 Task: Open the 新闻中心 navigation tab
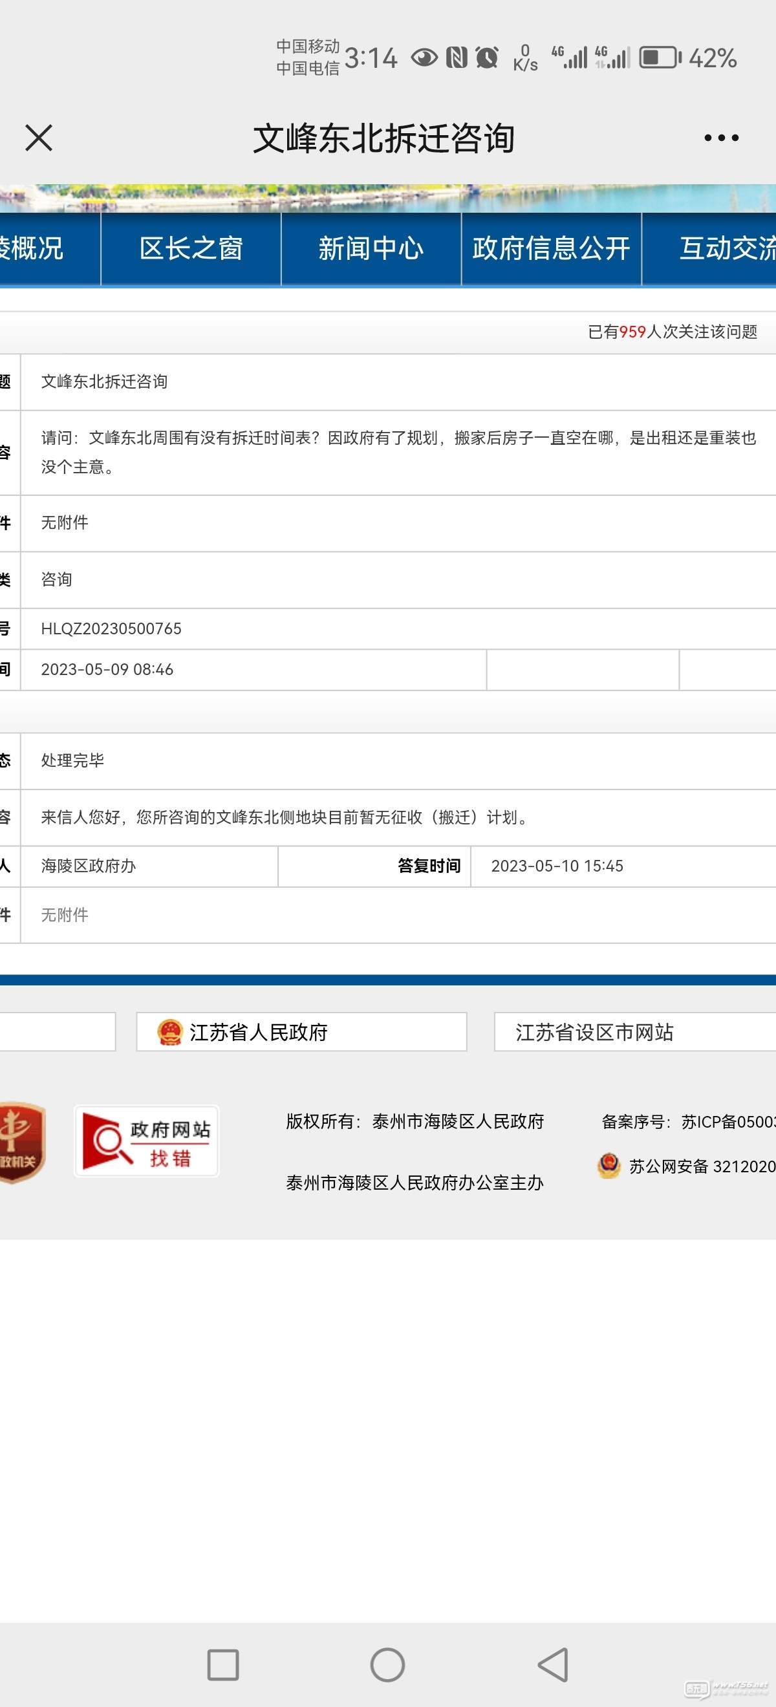click(x=371, y=249)
